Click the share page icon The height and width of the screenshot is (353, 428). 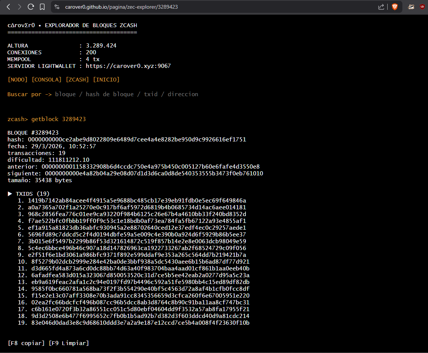(381, 7)
